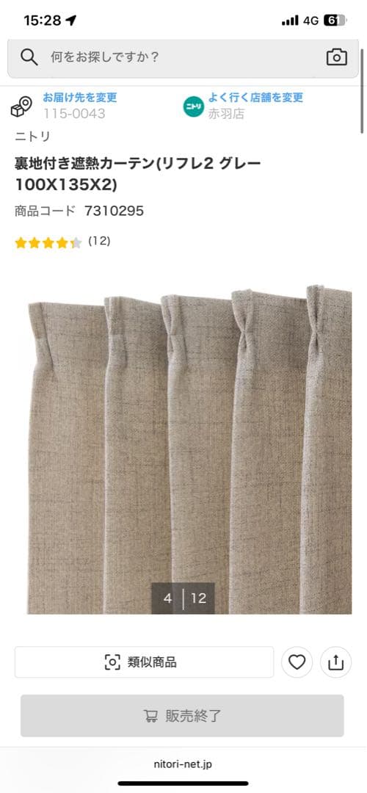Tap the greyed 販売終了 button
The height and width of the screenshot is (793, 367).
[182, 716]
